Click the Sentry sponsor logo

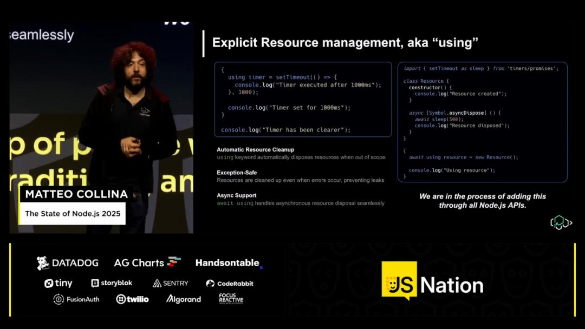170,283
